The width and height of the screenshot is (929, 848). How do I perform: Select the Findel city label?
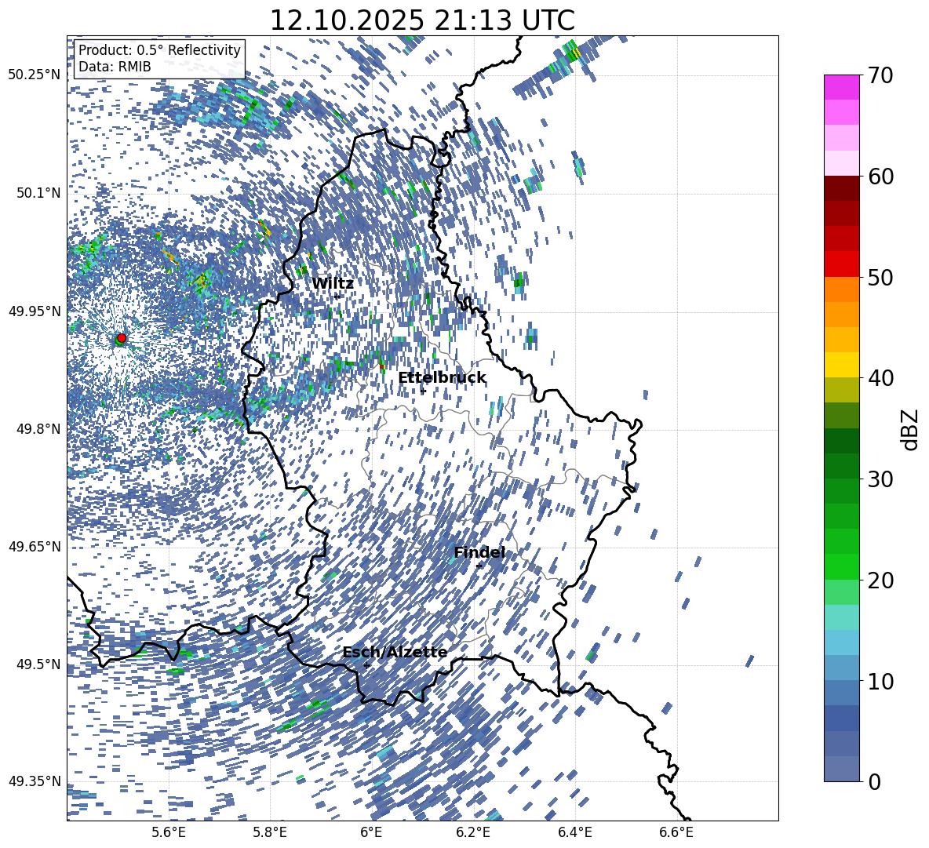(x=479, y=553)
